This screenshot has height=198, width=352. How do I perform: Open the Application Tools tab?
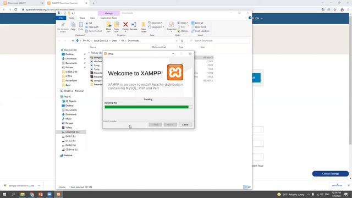108,18
